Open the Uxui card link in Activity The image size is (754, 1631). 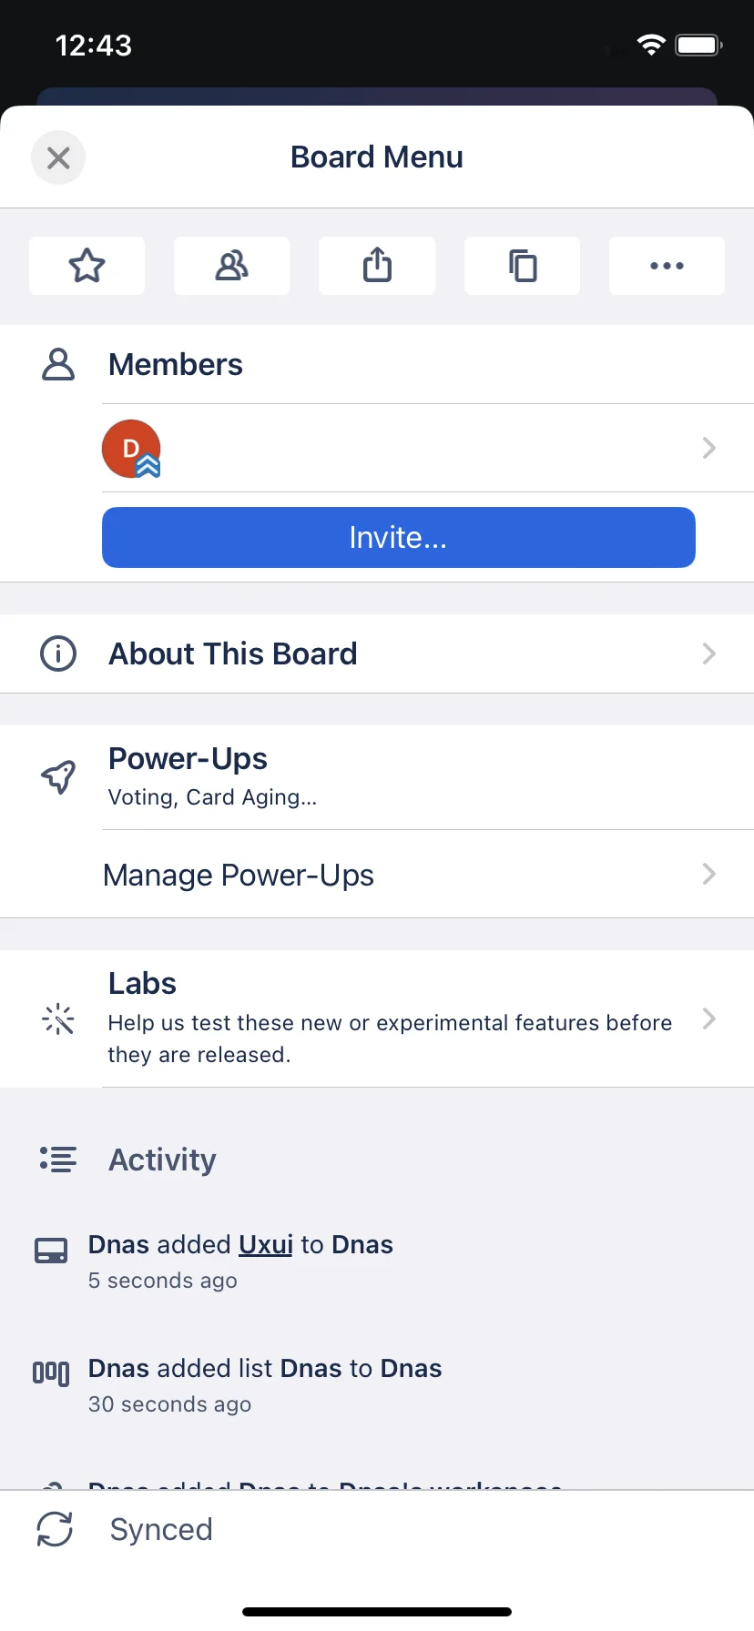click(x=266, y=1244)
